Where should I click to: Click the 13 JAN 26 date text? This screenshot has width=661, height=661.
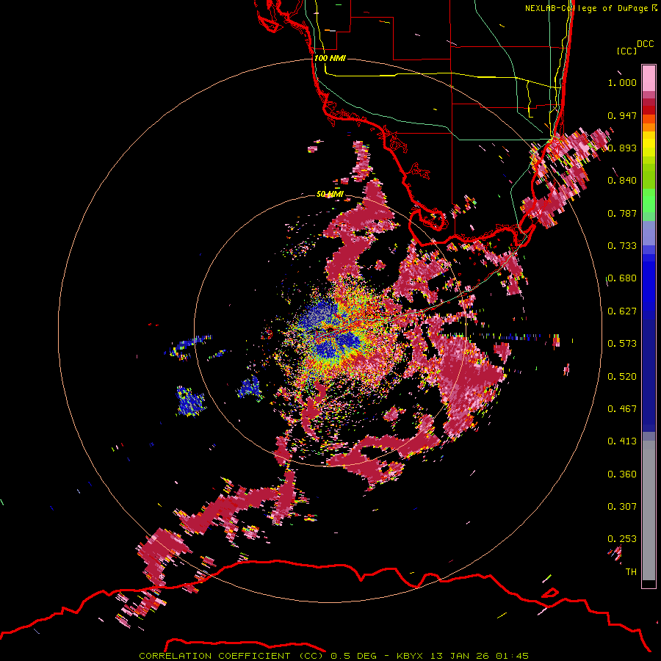pyautogui.click(x=459, y=656)
